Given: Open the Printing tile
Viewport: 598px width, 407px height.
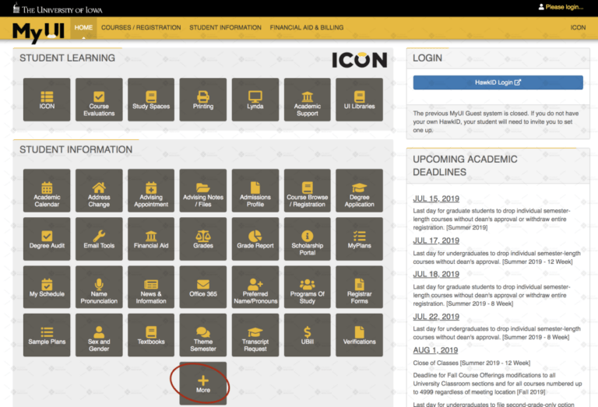Looking at the screenshot, I should coord(203,100).
